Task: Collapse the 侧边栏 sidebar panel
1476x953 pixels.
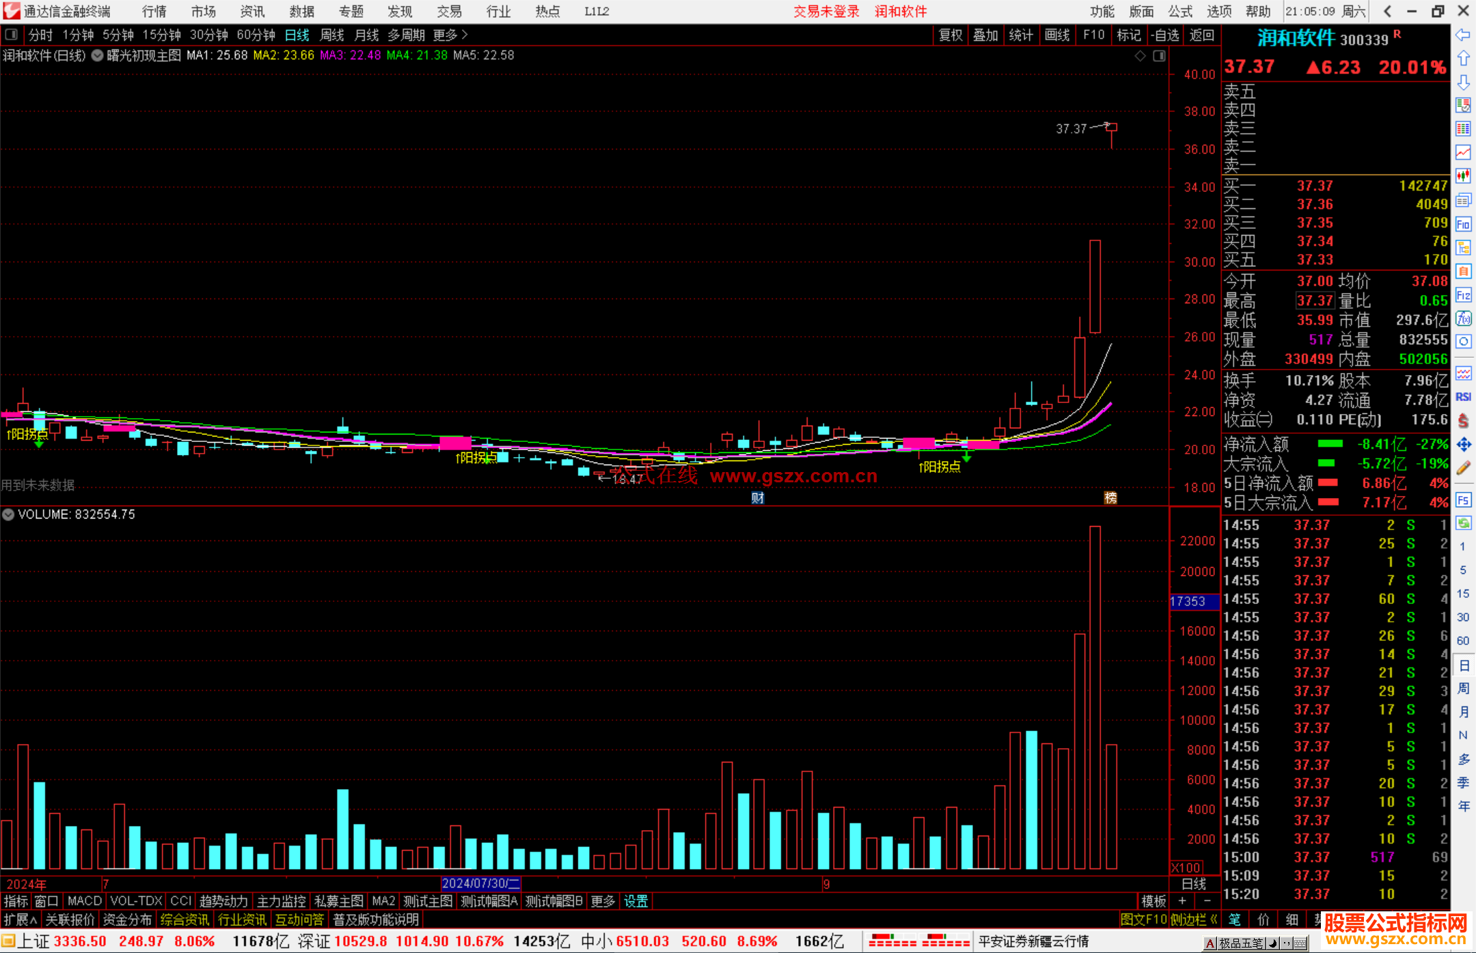Action: (x=1194, y=920)
